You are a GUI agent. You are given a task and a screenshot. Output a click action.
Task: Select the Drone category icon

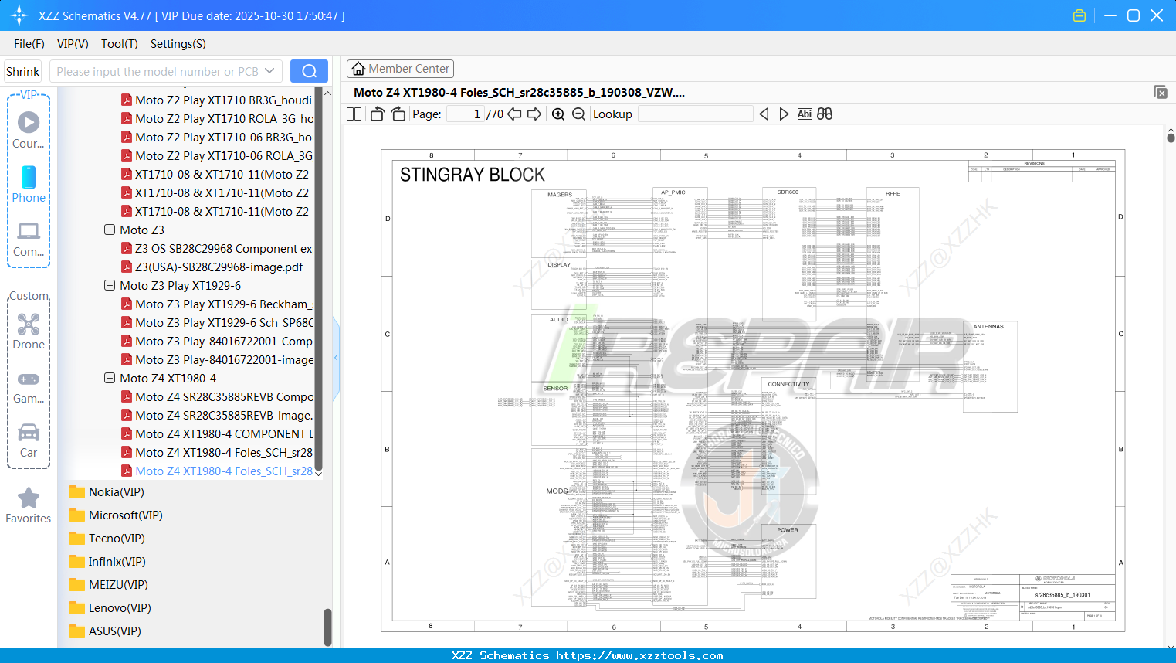click(29, 331)
